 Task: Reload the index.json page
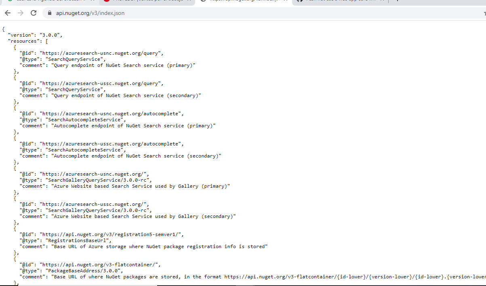(x=34, y=13)
